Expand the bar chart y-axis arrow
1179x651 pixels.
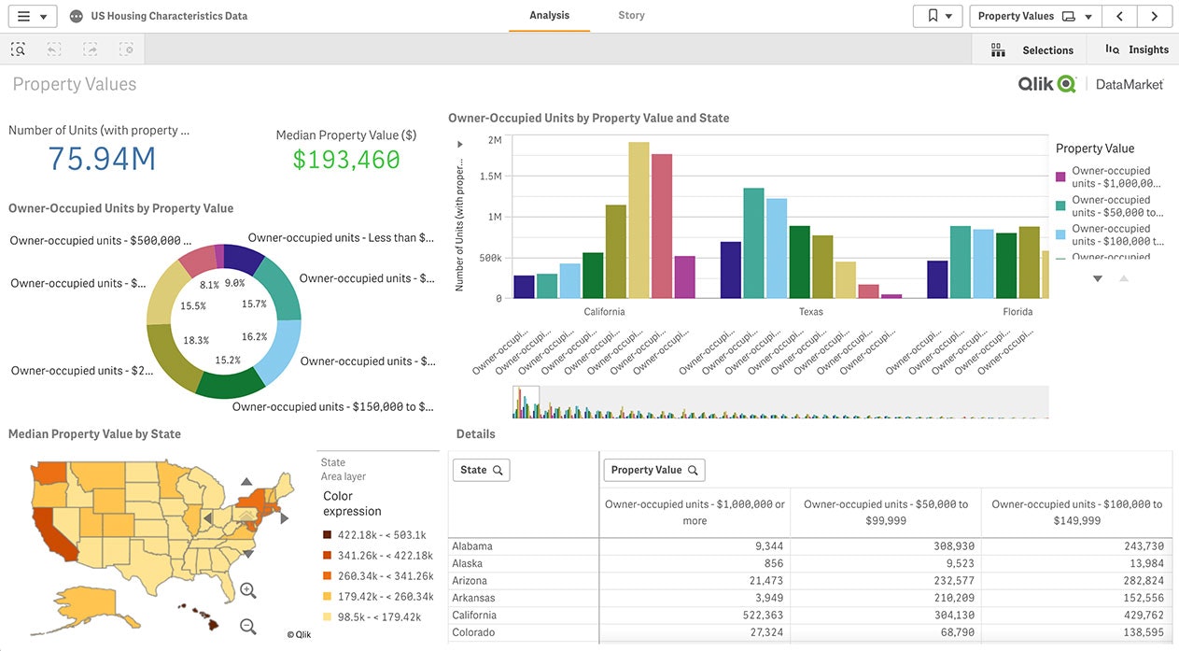point(459,145)
